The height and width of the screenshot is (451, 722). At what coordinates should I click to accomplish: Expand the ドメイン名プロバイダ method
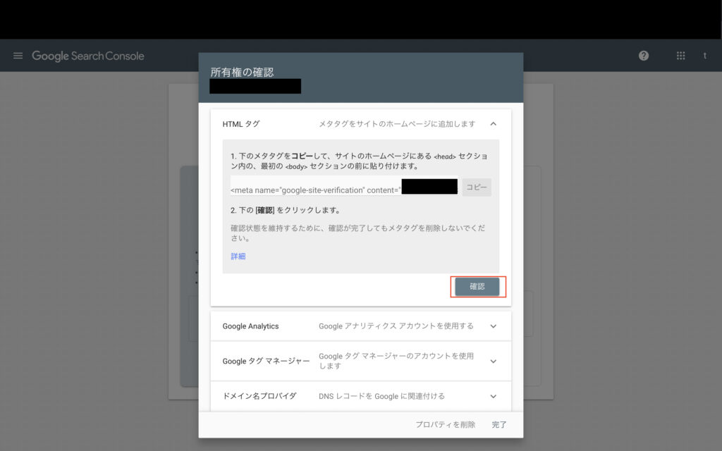click(x=493, y=396)
